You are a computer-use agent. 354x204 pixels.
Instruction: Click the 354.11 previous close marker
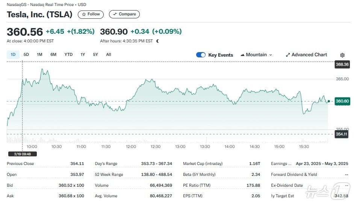(x=342, y=134)
